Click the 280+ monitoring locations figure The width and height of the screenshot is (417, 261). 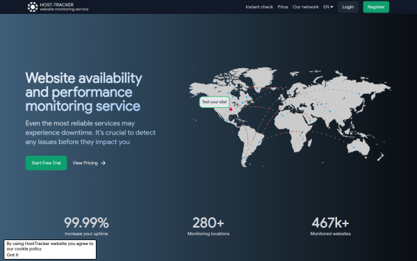pos(208,223)
